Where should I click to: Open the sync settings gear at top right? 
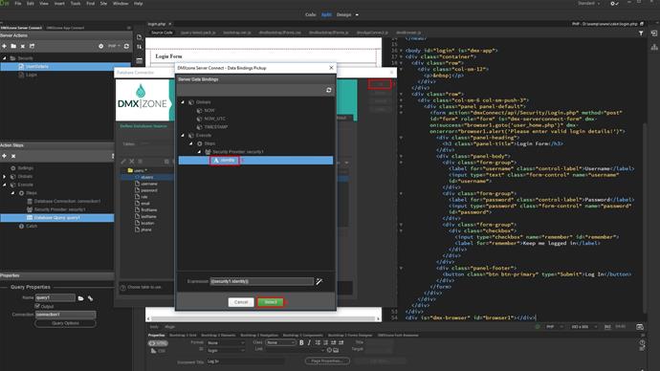point(613,4)
